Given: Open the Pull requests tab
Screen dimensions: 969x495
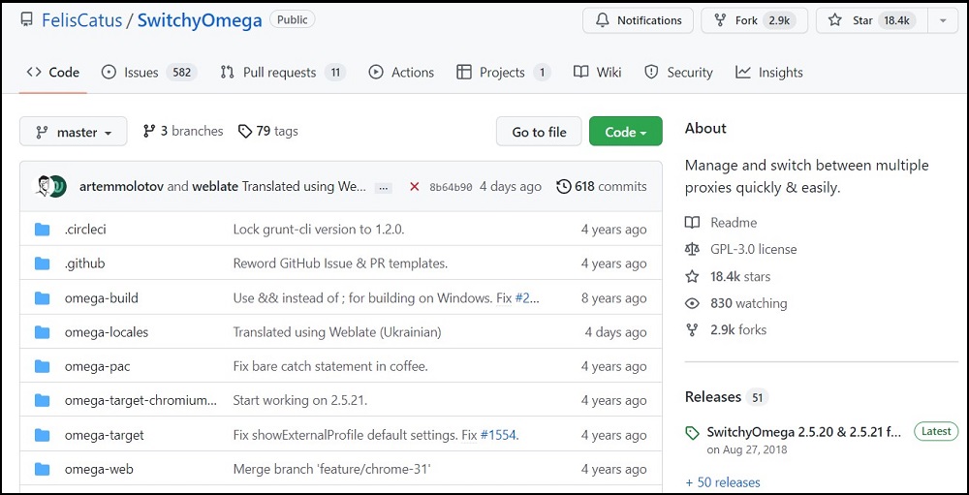Looking at the screenshot, I should click(282, 73).
